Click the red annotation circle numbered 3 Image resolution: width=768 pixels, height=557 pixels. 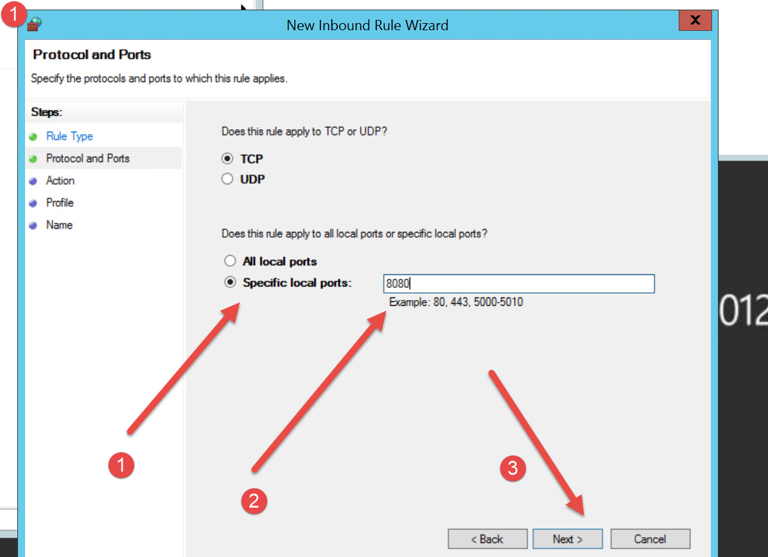512,468
